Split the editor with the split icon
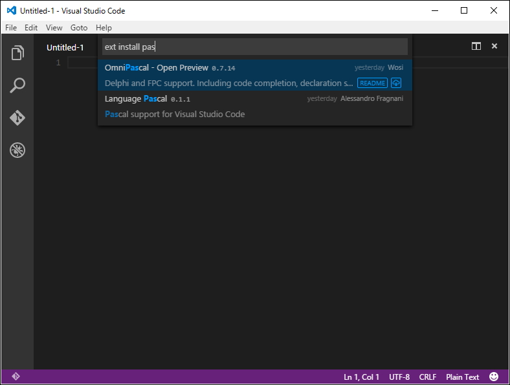This screenshot has height=385, width=510. (476, 46)
